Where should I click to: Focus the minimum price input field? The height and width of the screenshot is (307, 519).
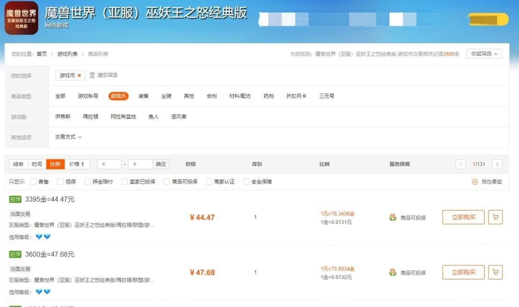pos(109,164)
